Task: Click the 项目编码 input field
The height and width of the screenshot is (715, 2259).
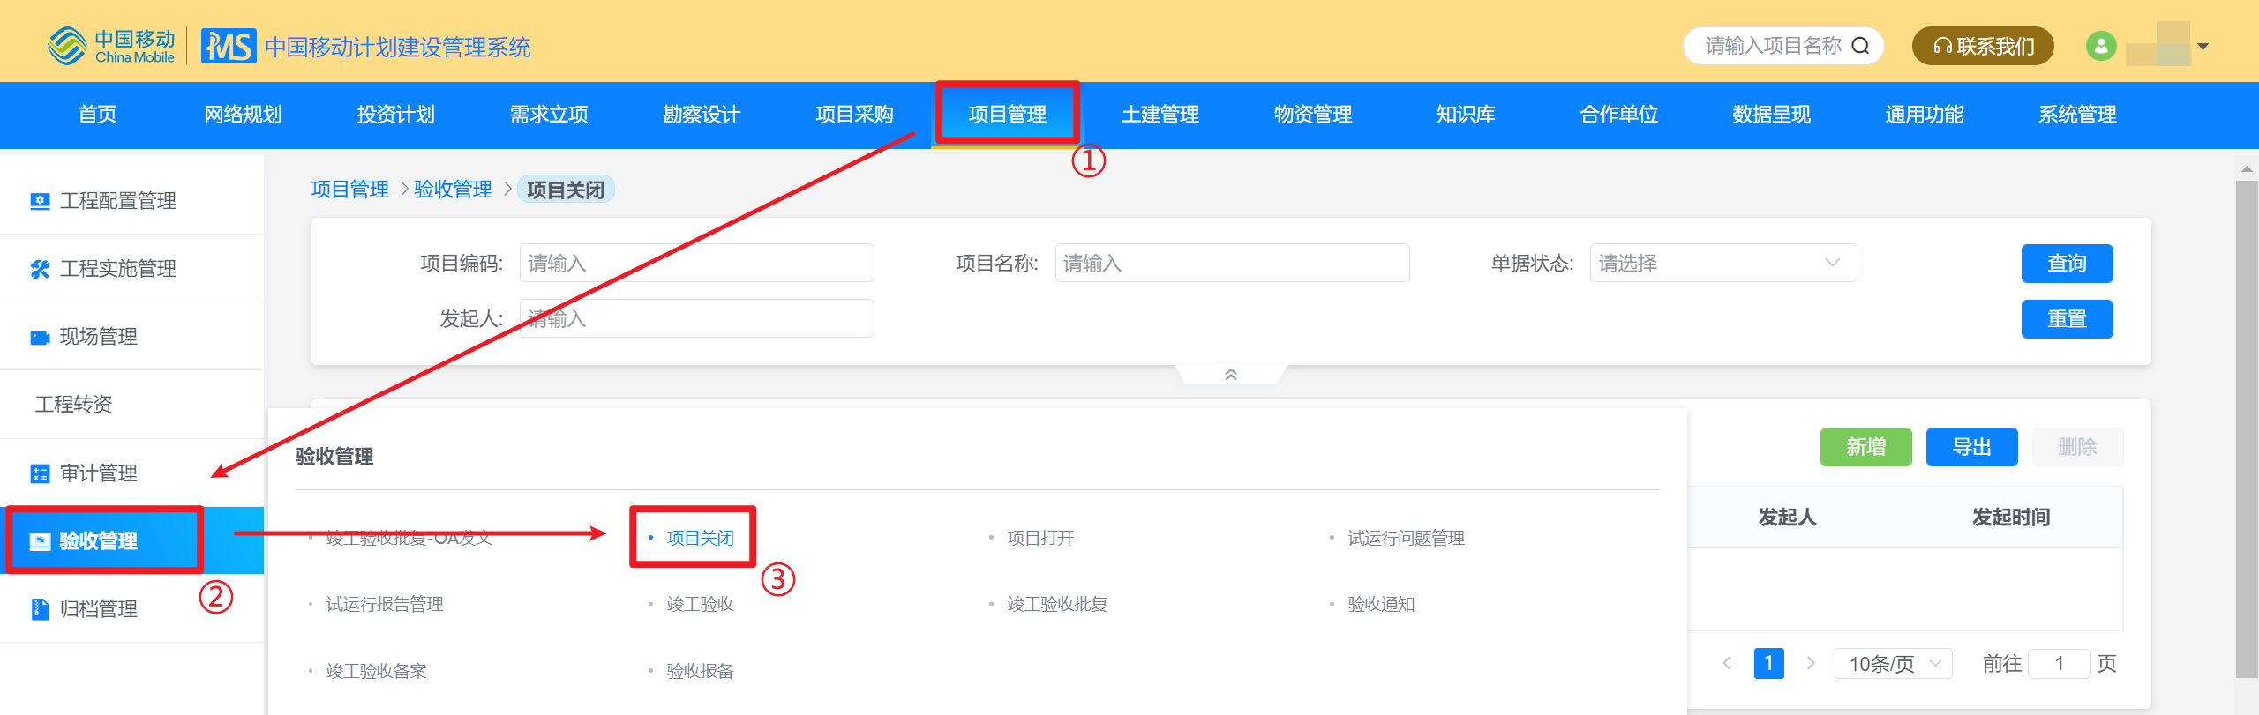Action: tap(697, 263)
